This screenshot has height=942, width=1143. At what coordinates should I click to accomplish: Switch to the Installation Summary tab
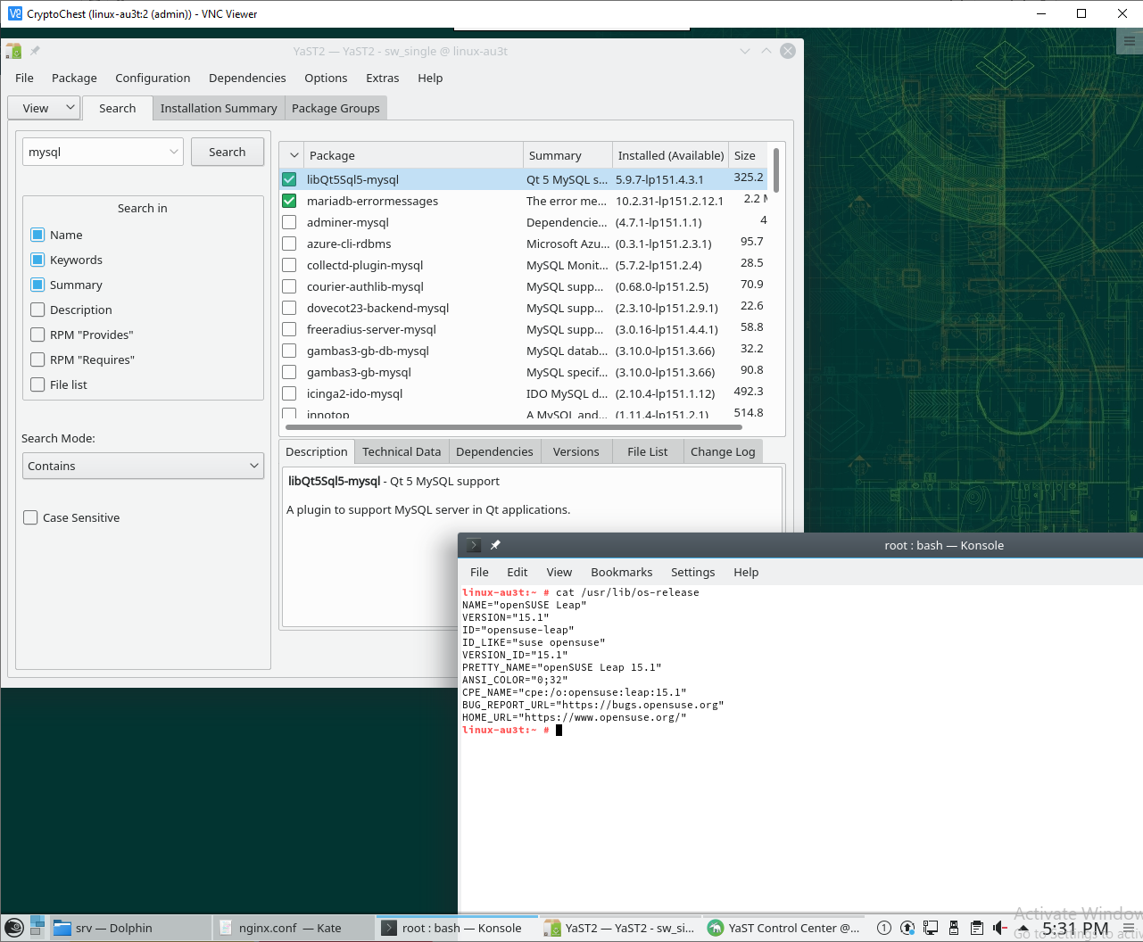pyautogui.click(x=219, y=108)
